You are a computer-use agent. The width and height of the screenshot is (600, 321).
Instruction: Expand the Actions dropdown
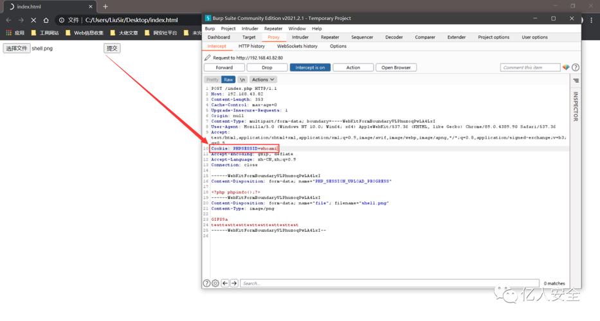[x=264, y=80]
